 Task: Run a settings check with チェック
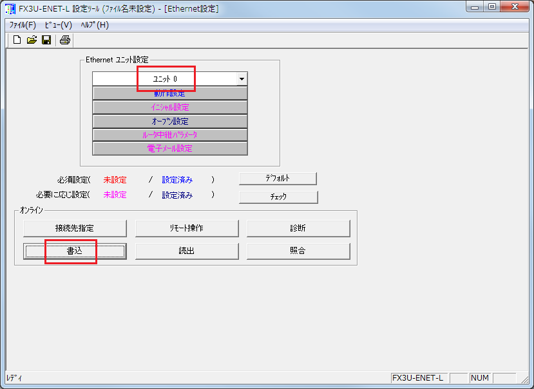coord(278,197)
